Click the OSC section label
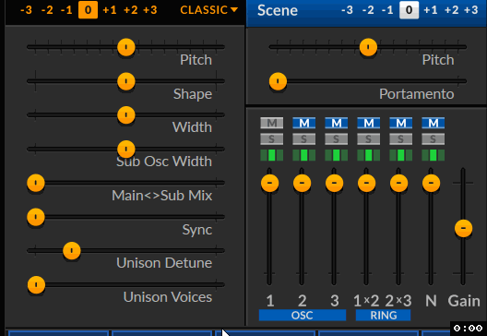Viewport: 487px width, 336px height. click(303, 315)
